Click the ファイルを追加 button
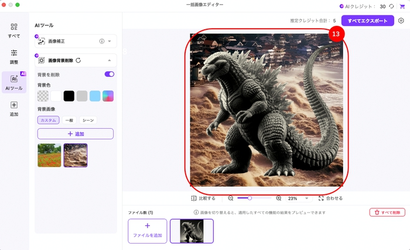Screen dimensions: 410x250 click(148, 231)
